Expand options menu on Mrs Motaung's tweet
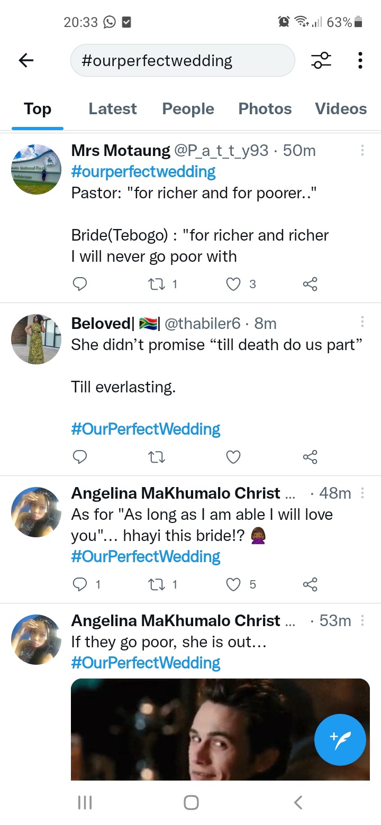The image size is (381, 825). (362, 150)
